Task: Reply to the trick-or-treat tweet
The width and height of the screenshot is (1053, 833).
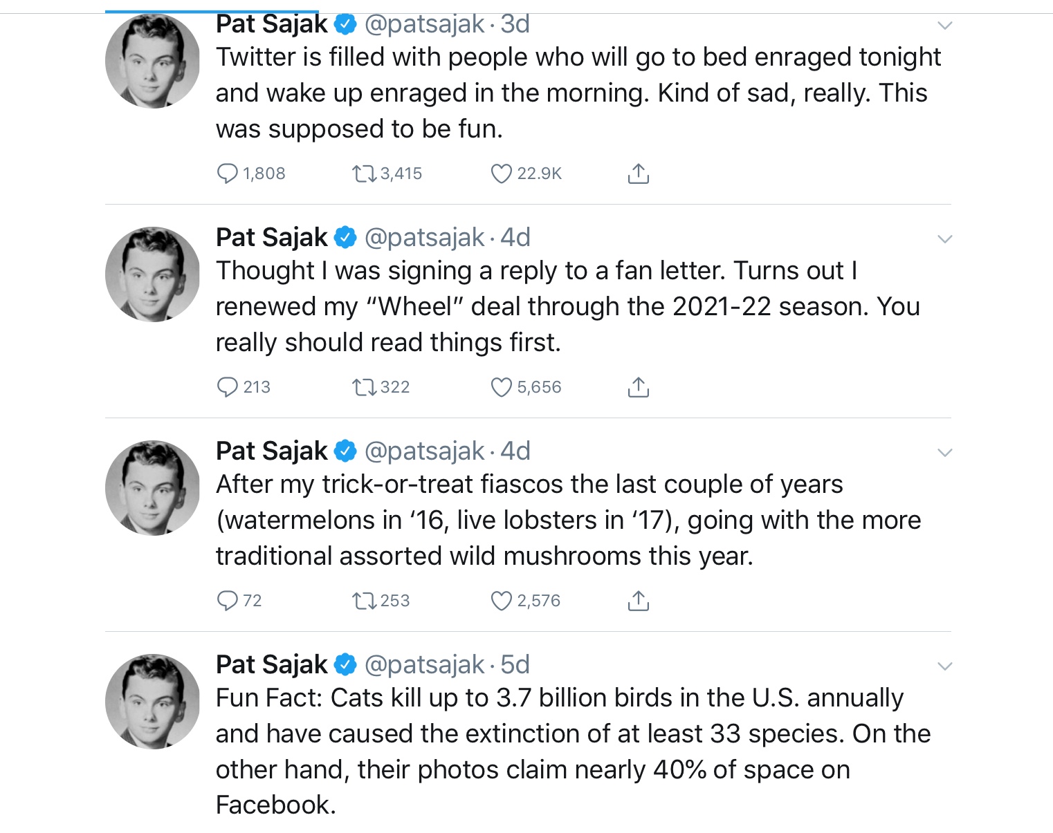Action: pos(227,600)
